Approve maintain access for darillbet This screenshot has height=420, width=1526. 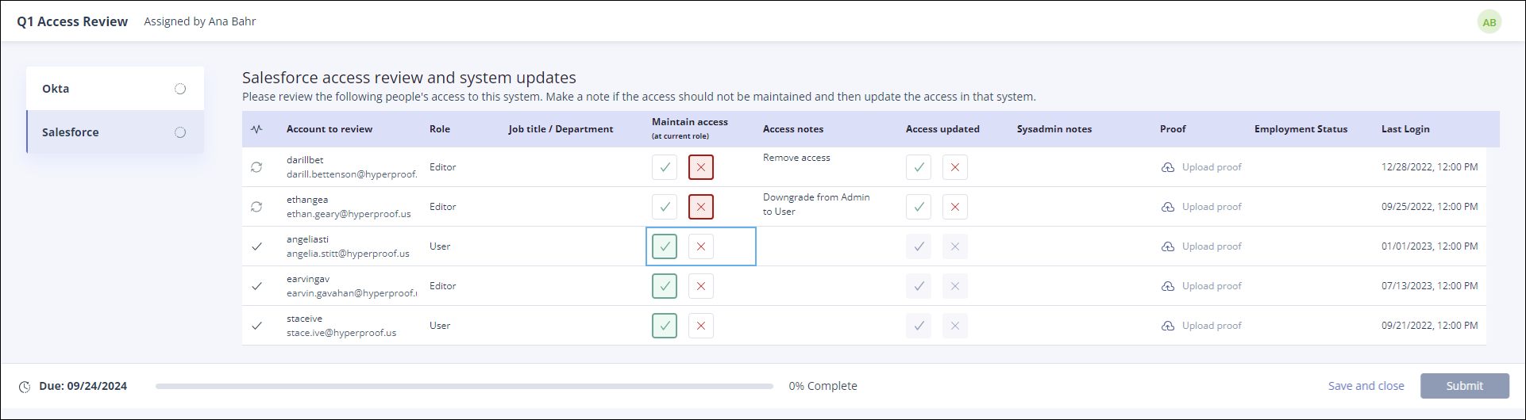[665, 167]
